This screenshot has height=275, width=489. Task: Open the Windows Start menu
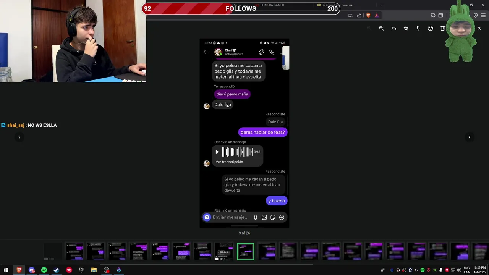[6, 270]
